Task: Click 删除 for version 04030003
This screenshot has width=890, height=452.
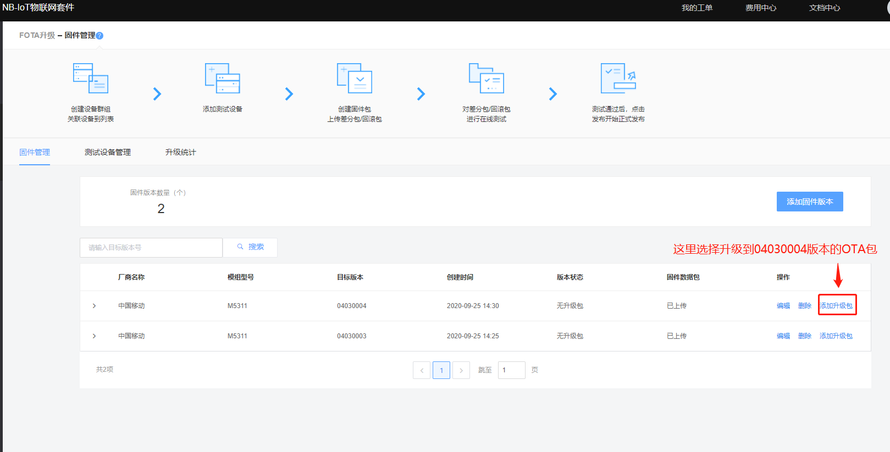Action: click(805, 336)
